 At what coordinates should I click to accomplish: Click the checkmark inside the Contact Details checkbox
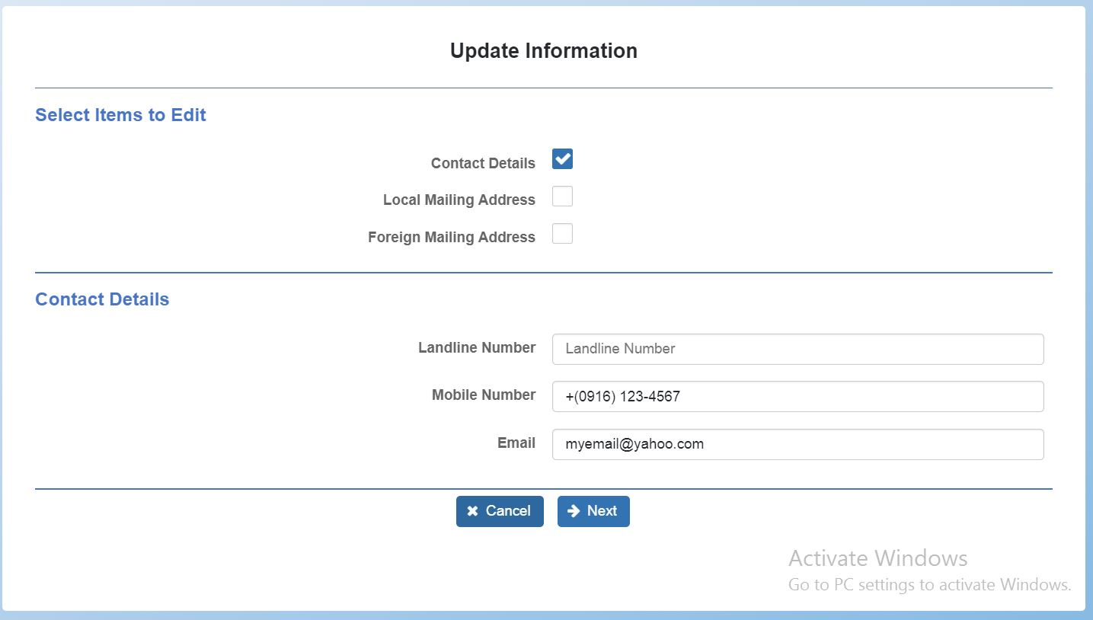(562, 159)
